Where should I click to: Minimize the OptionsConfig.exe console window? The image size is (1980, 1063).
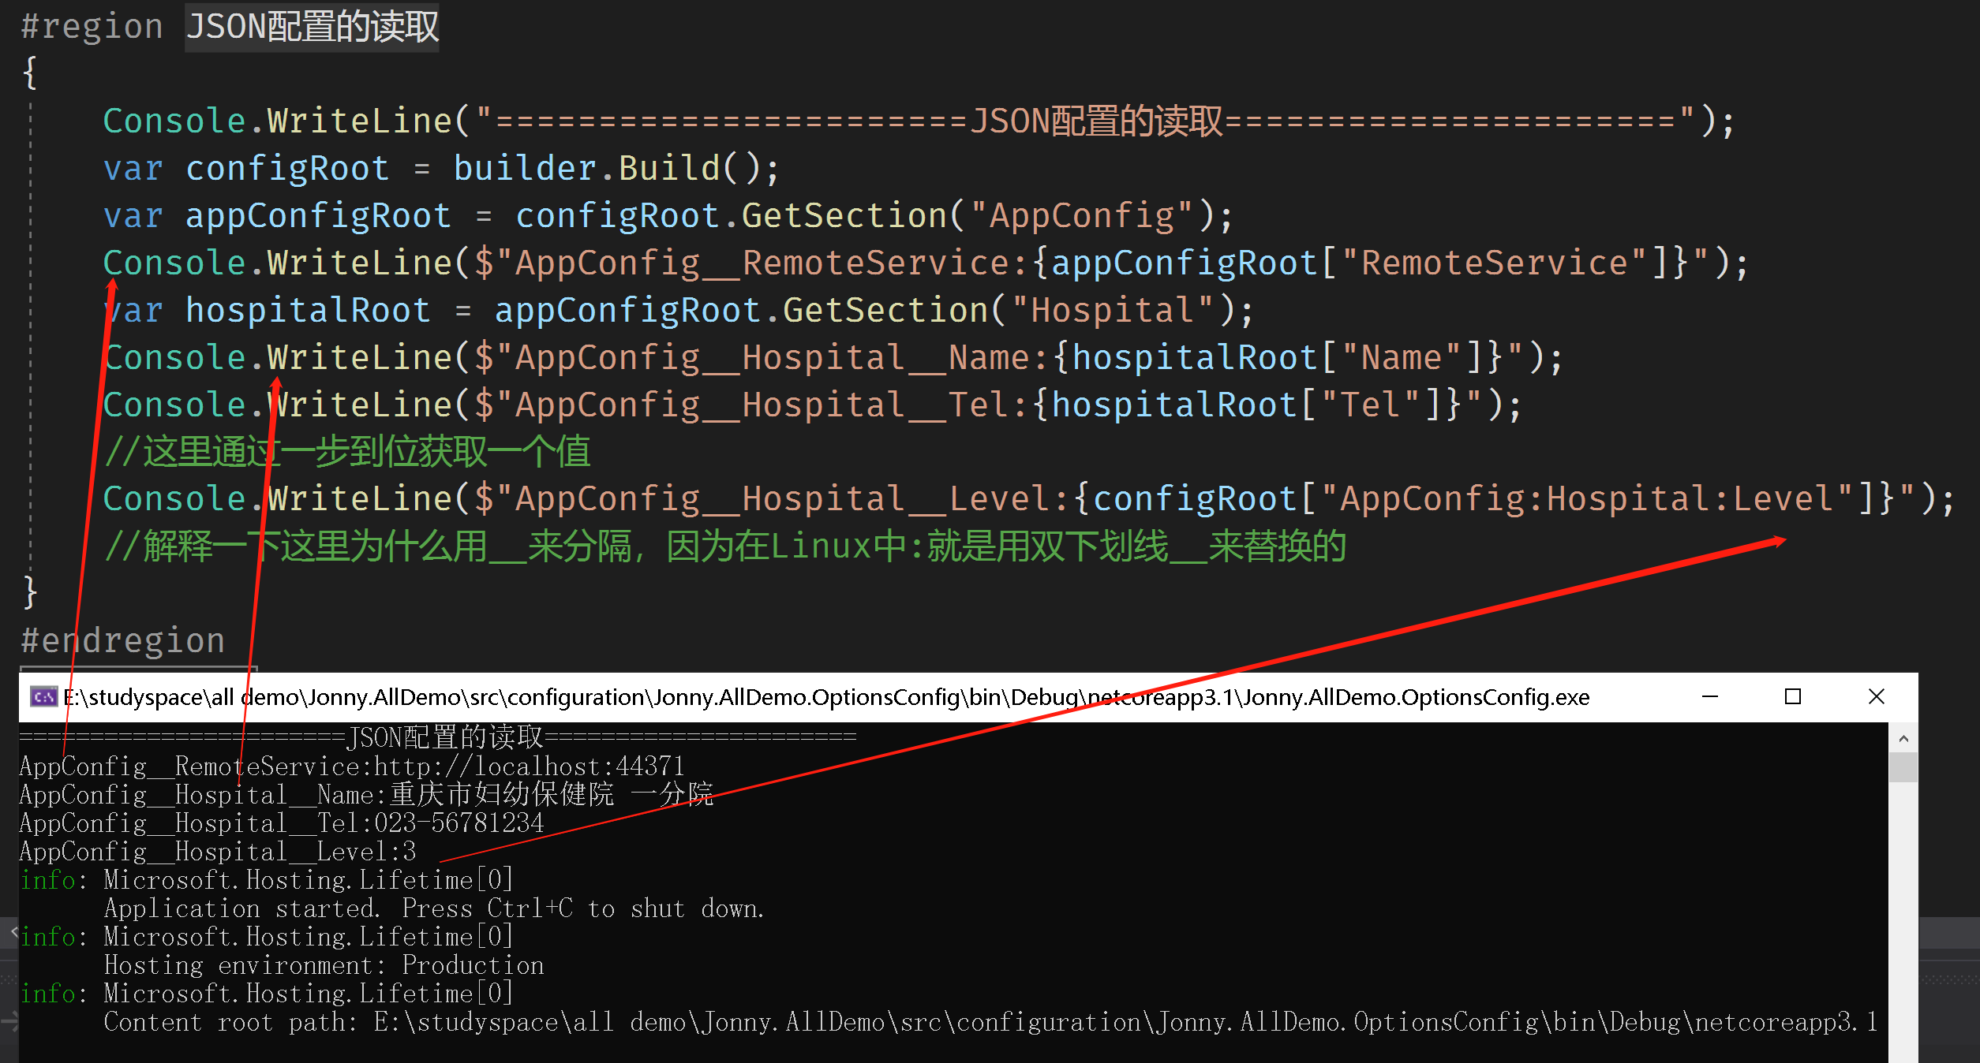pyautogui.click(x=1709, y=697)
